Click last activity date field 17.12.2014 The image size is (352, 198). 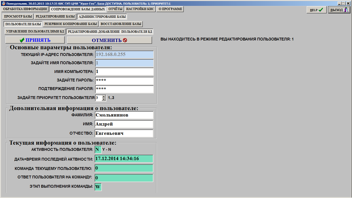coord(124,159)
